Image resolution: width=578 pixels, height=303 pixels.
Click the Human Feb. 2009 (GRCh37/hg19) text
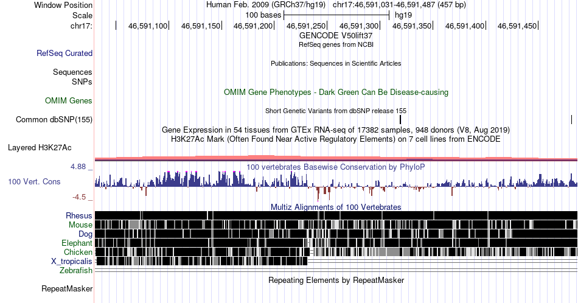(266, 5)
